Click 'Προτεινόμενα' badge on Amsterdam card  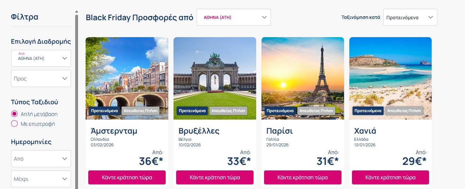104,111
